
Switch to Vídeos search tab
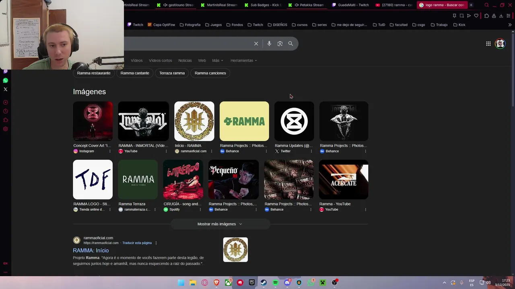[136, 61]
